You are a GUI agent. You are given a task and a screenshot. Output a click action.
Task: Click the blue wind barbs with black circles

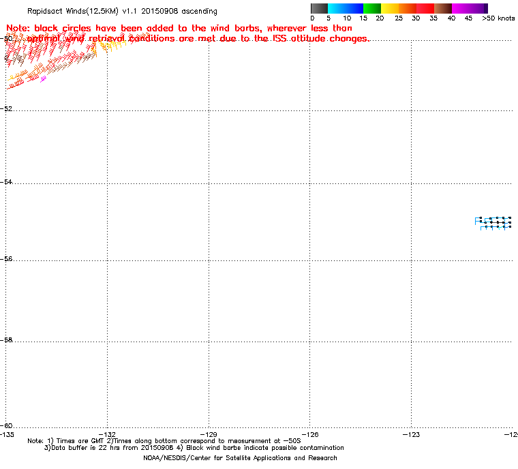(x=493, y=223)
